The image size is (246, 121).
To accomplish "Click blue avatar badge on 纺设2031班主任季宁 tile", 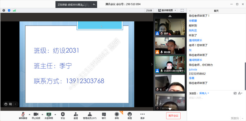I will pos(157,71).
